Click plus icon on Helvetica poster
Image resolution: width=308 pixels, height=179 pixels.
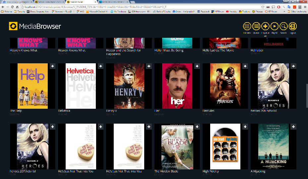[101, 66]
